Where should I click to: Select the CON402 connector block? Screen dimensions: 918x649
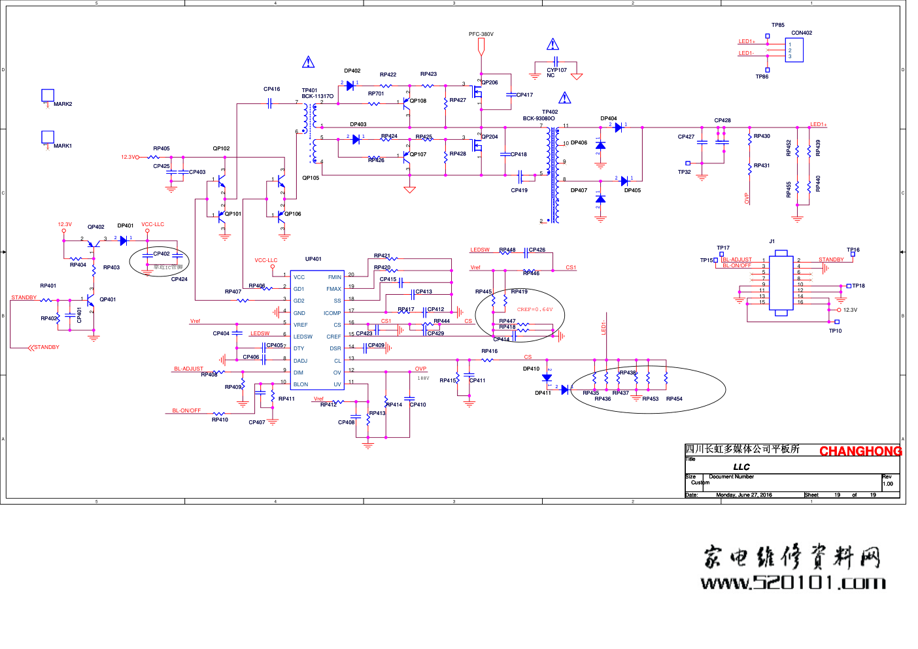[794, 50]
